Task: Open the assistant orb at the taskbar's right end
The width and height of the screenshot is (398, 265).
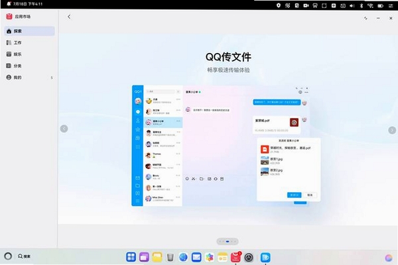Action: (x=389, y=258)
